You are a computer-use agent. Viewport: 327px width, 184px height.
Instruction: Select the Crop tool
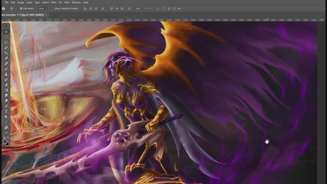point(6,53)
